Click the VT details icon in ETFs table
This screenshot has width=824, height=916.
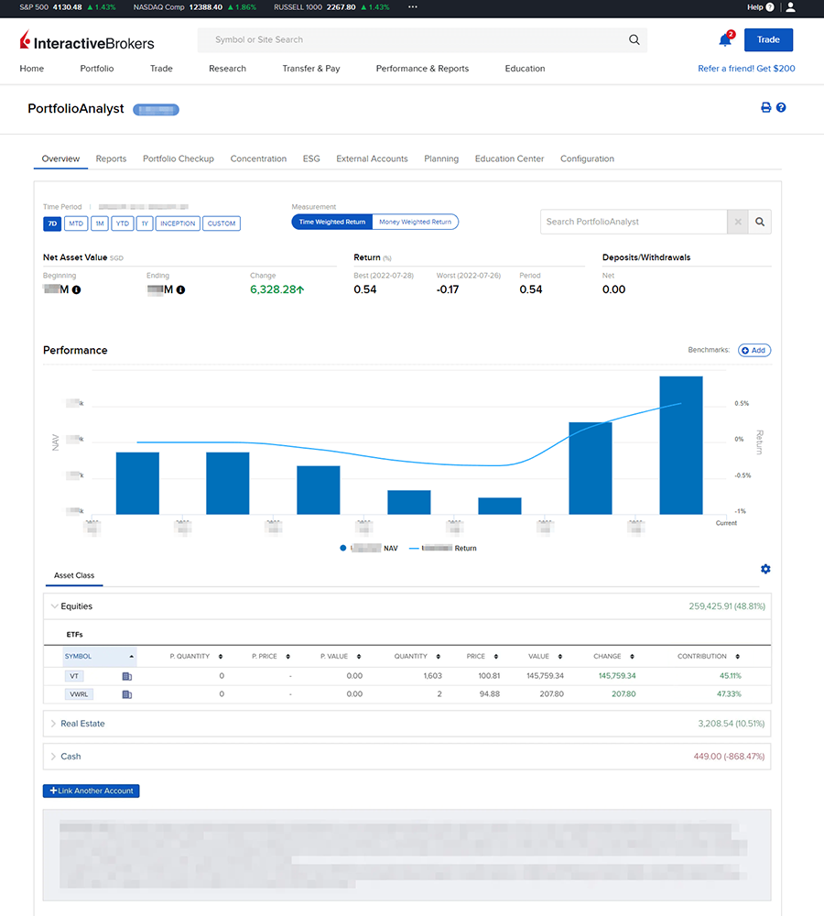tap(127, 676)
